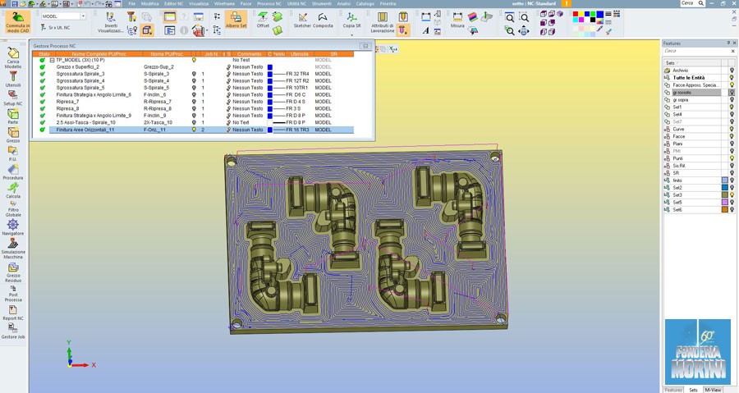The width and height of the screenshot is (739, 393).
Task: Click the Parte sidebar icon
Action: pos(12,117)
